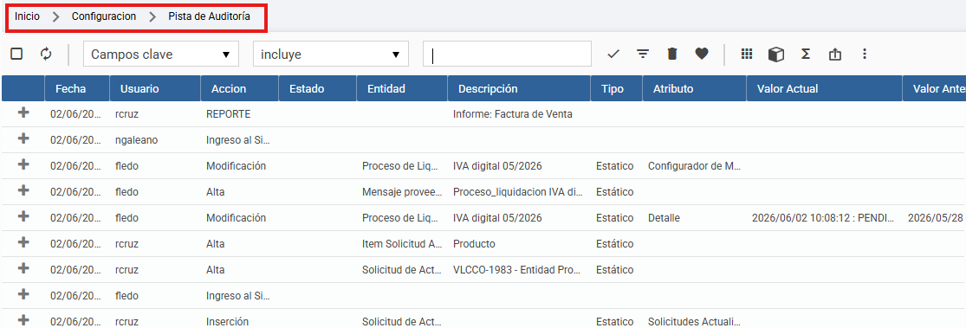Toggle the select-all checkbox in toolbar
The image size is (966, 328).
pos(16,55)
